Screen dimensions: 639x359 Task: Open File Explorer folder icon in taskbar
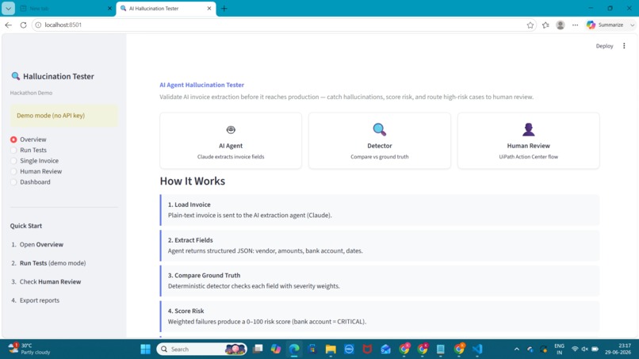(331, 349)
